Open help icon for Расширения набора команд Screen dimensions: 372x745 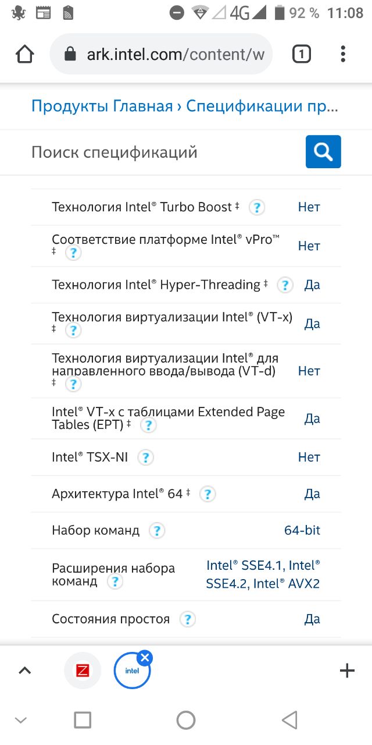[x=115, y=582]
